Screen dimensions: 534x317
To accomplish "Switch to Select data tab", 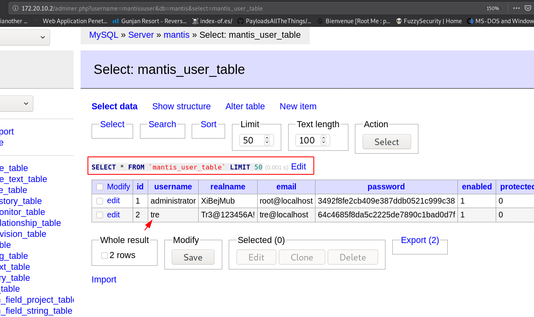I will 114,106.
